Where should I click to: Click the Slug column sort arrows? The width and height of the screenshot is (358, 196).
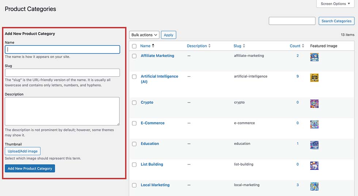244,46
